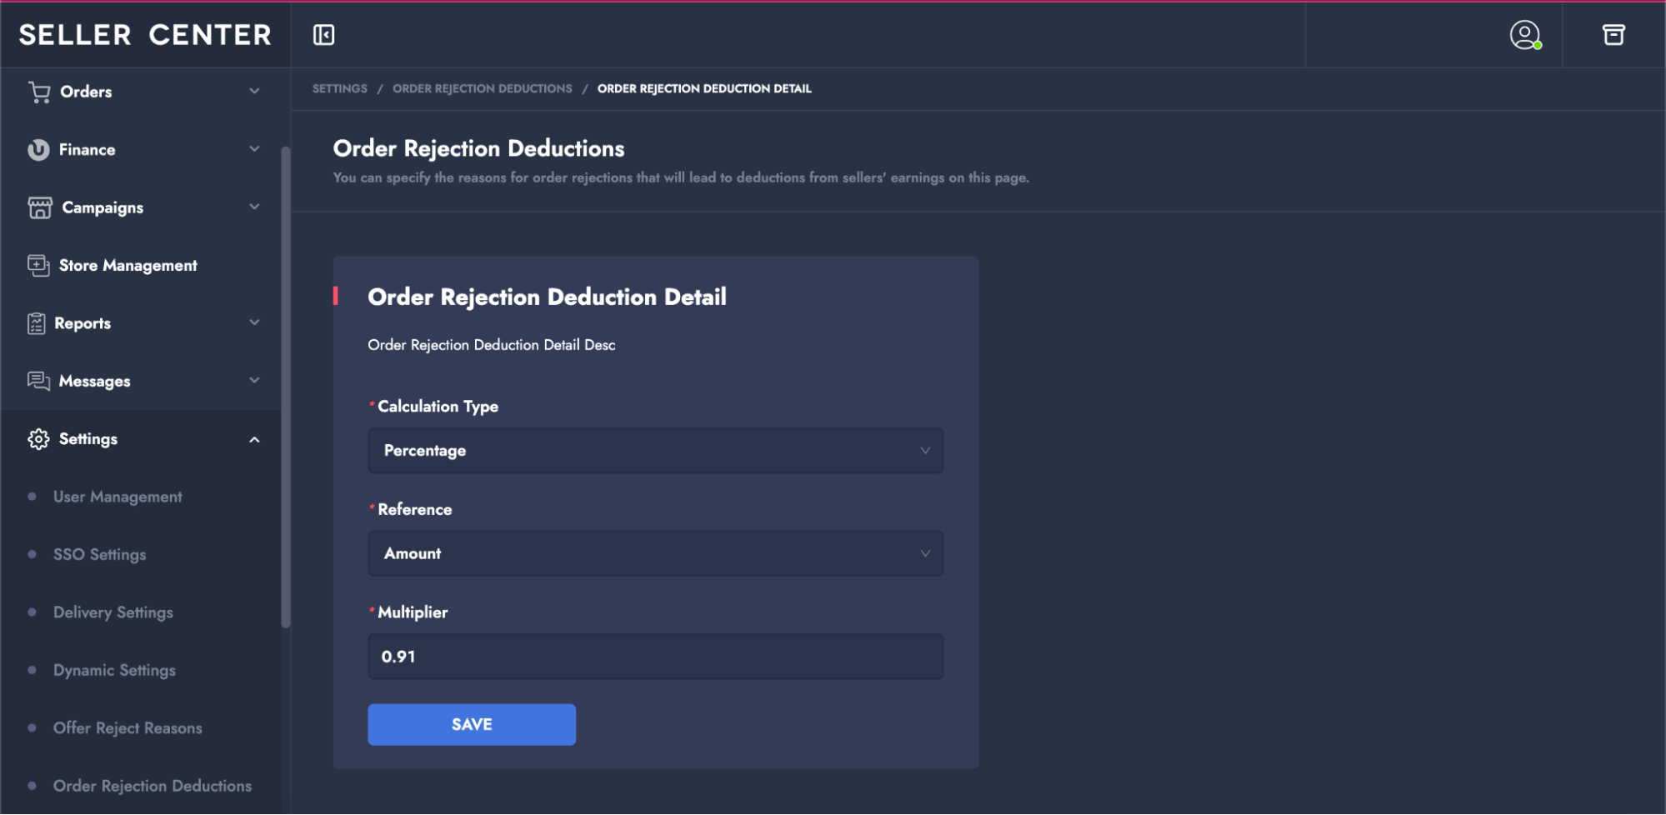Click the Messages chat bubble icon

pyautogui.click(x=38, y=381)
